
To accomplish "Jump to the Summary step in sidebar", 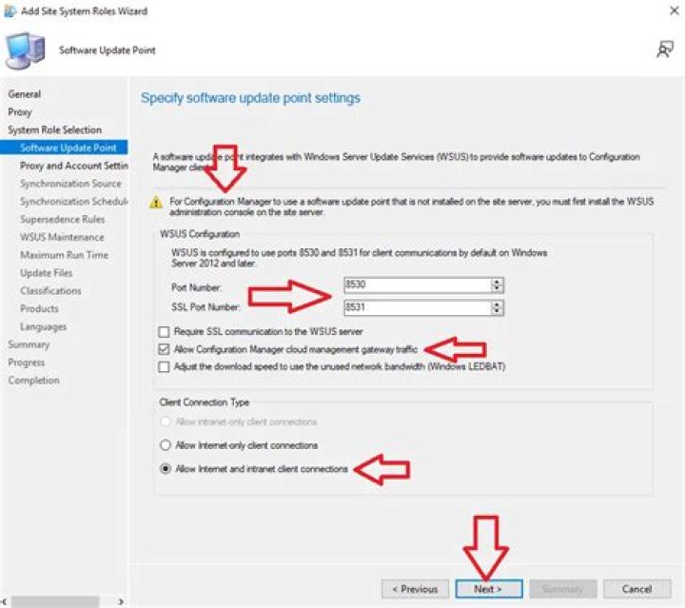I will click(x=29, y=344).
